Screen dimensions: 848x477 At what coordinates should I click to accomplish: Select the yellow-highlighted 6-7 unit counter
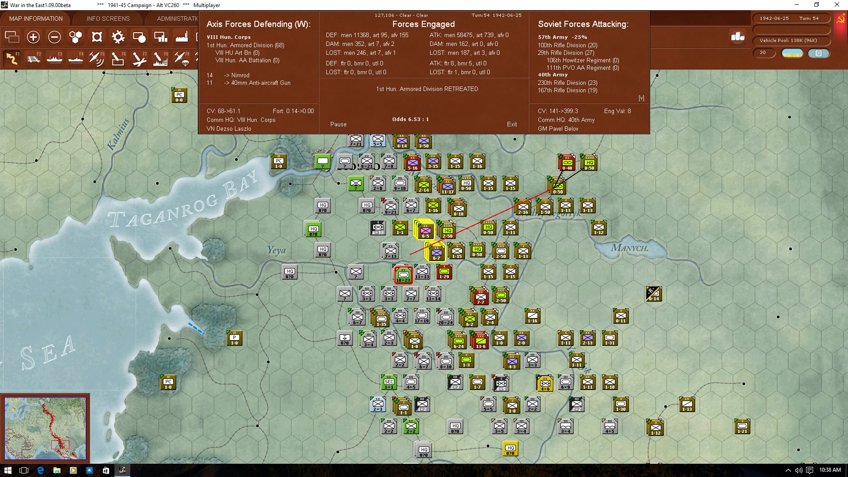(x=436, y=252)
